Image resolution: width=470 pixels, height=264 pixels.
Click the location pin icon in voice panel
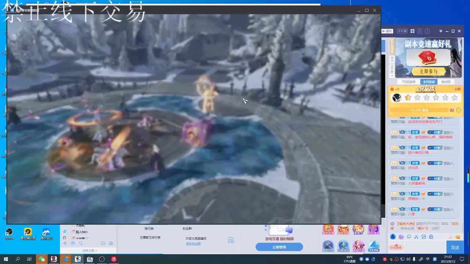click(65, 243)
